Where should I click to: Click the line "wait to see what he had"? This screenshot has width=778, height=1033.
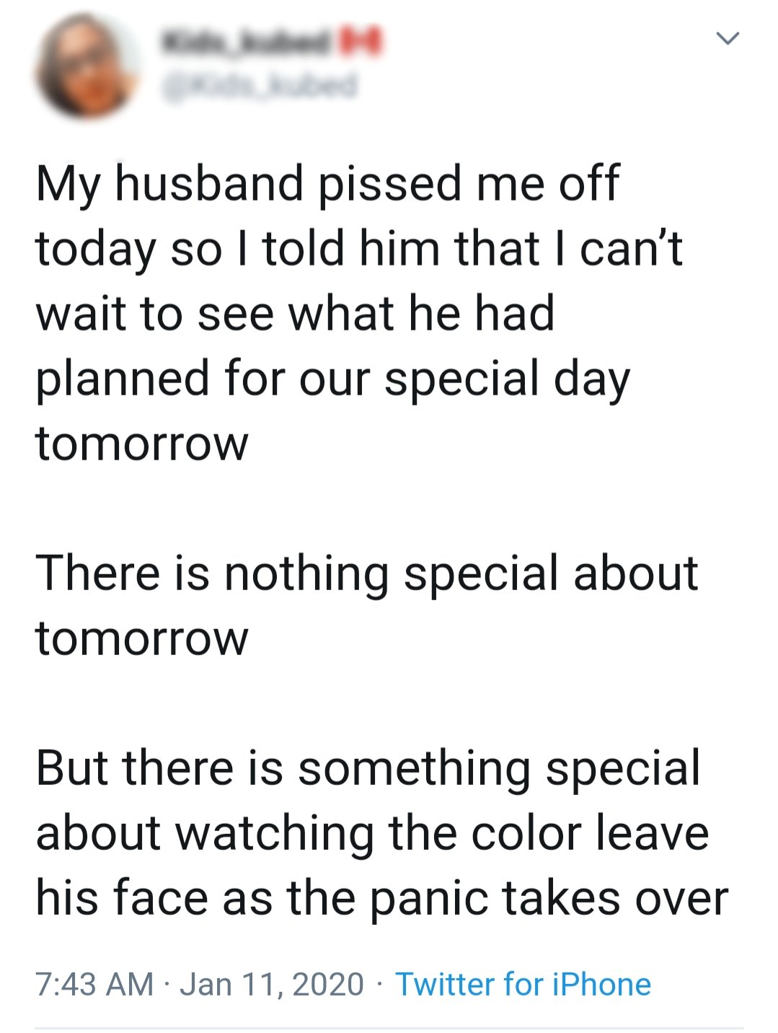click(295, 314)
